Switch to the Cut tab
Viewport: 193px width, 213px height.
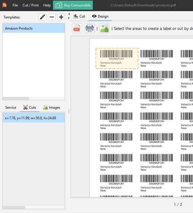[79, 16]
